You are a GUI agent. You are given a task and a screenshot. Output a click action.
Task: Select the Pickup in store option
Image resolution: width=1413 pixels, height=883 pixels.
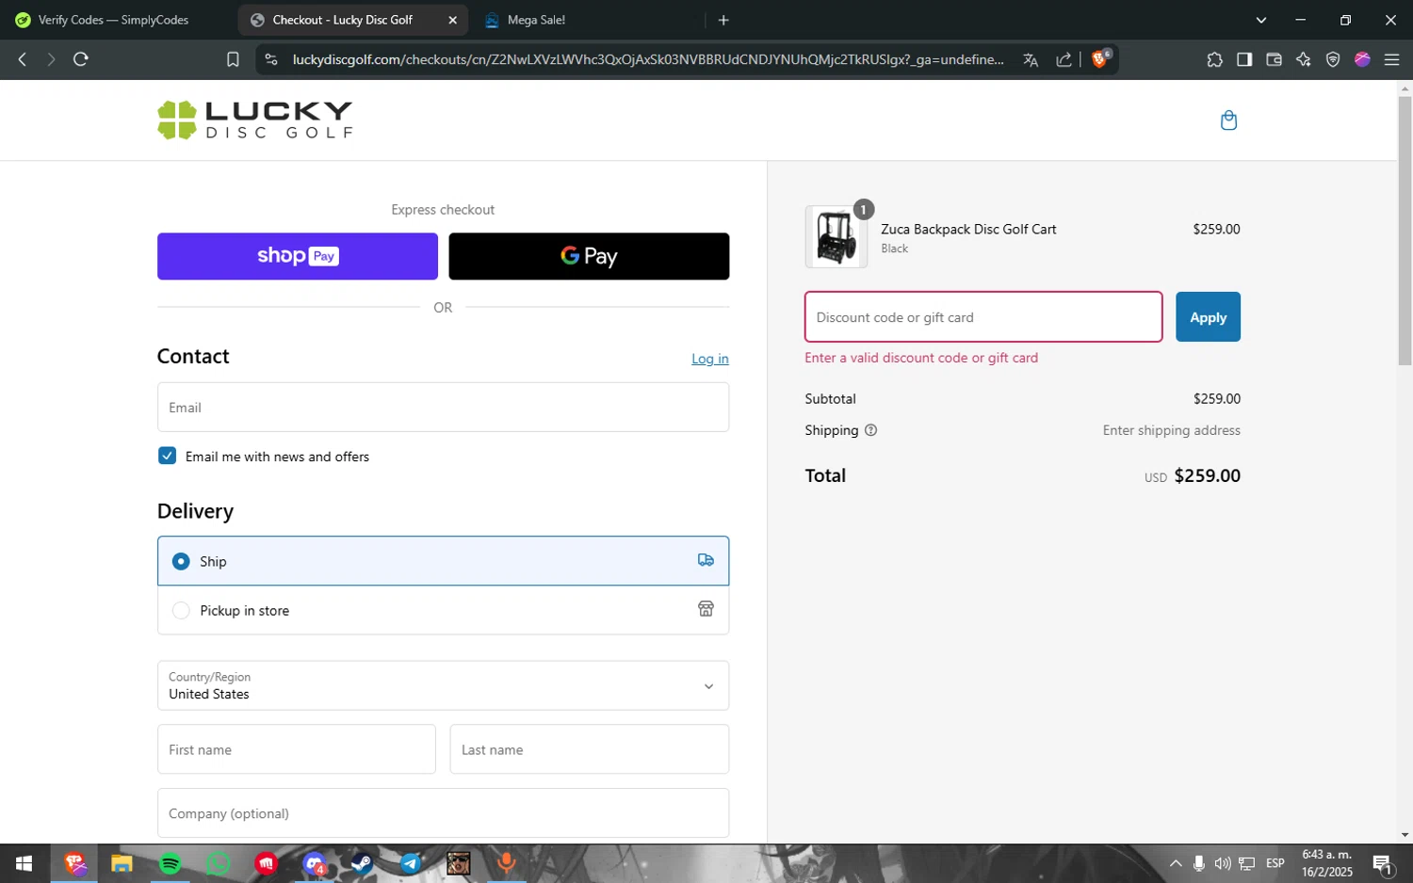443,610
